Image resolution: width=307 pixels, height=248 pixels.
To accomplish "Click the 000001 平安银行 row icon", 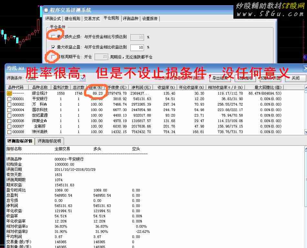I will pos(9,99).
